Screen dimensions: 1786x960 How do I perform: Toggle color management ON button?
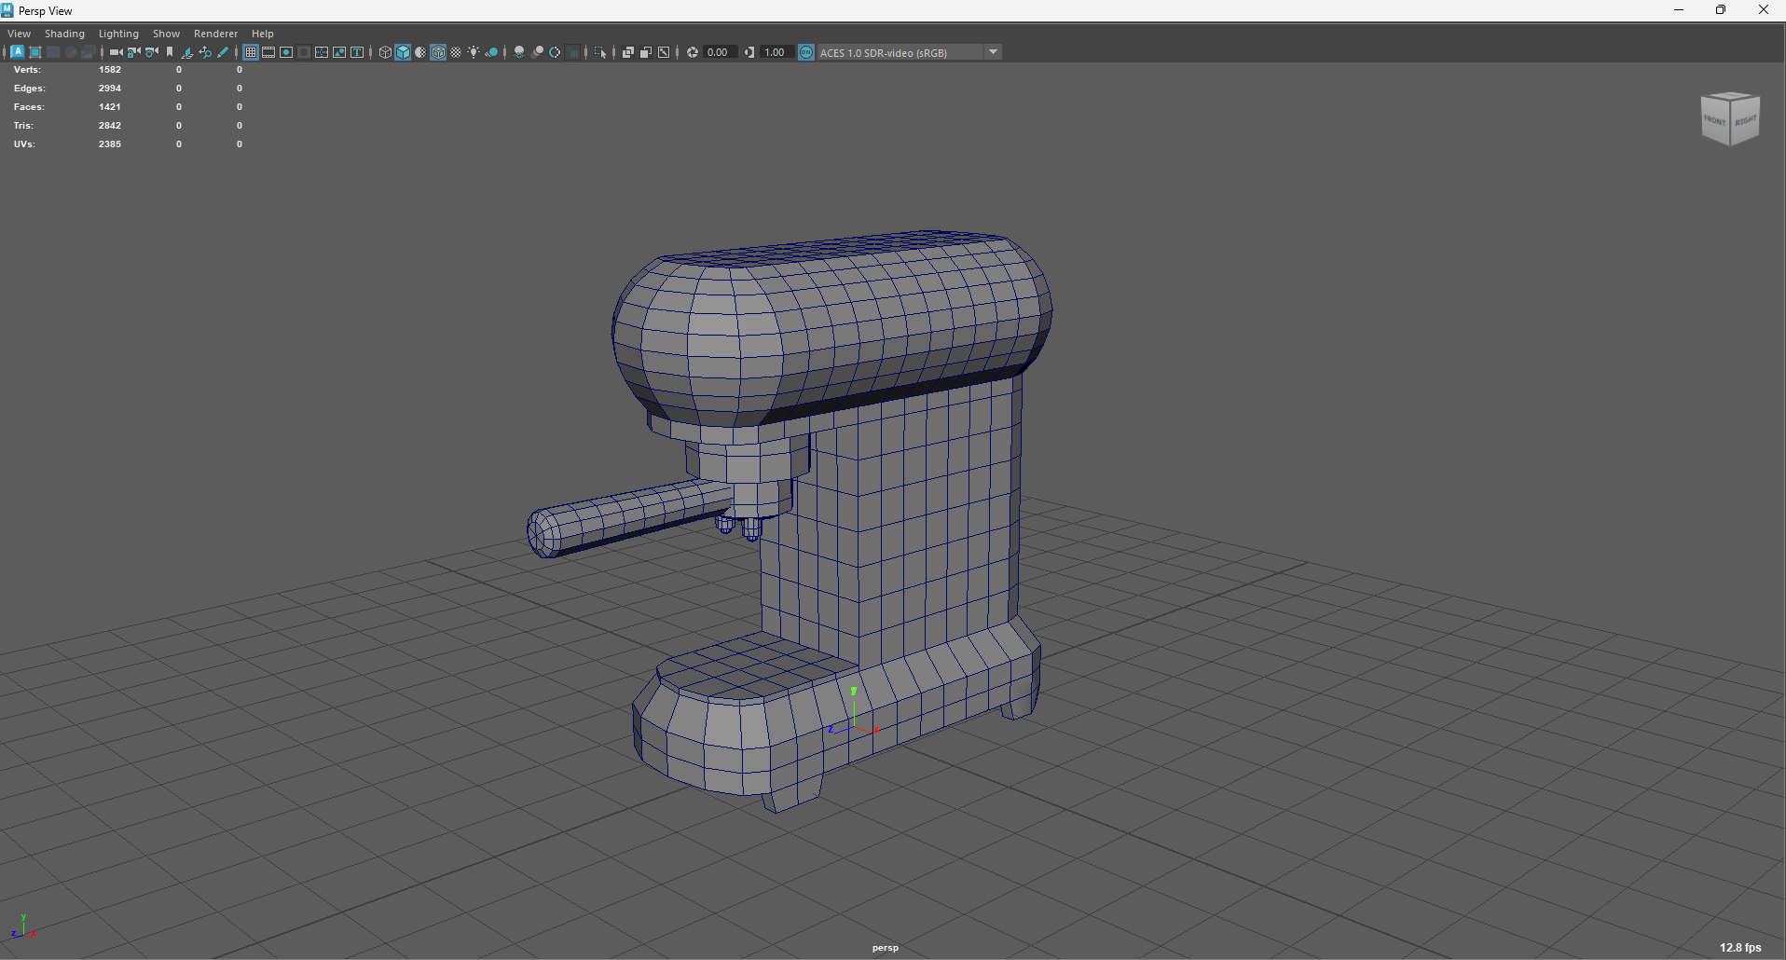coord(806,52)
